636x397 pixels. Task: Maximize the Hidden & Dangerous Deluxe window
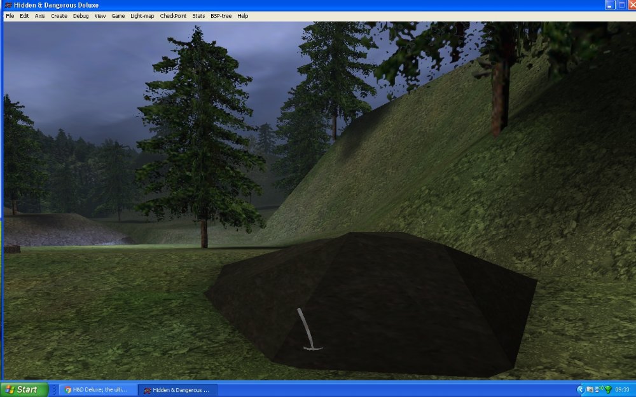click(x=621, y=5)
